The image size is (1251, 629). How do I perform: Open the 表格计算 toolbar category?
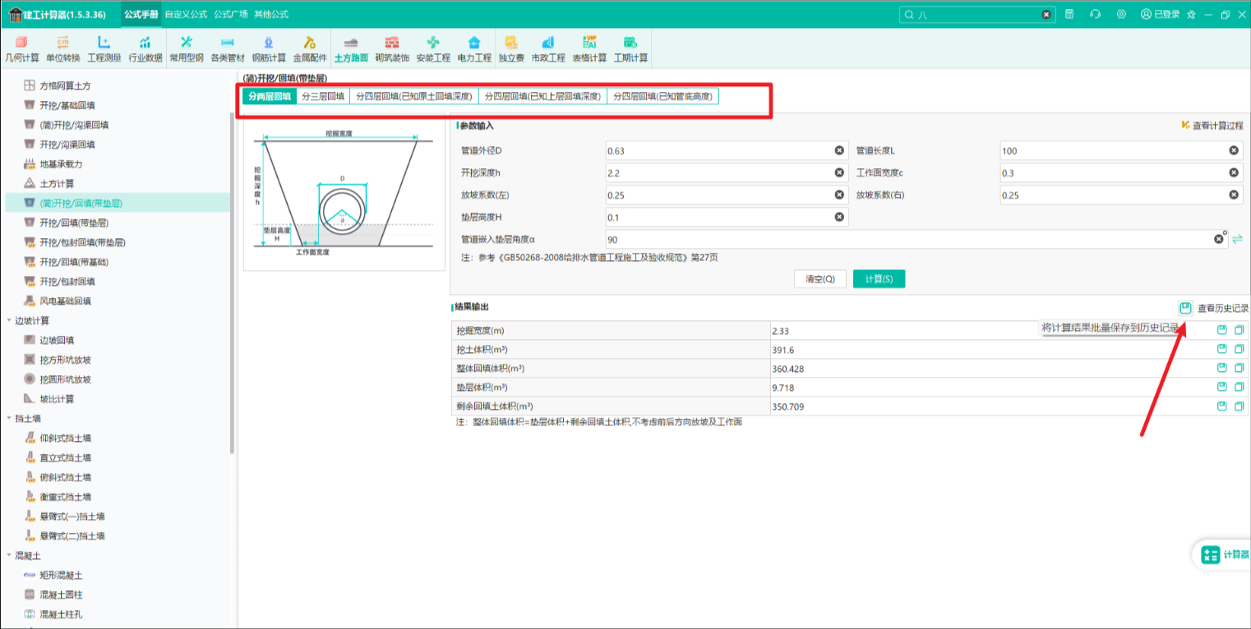589,48
